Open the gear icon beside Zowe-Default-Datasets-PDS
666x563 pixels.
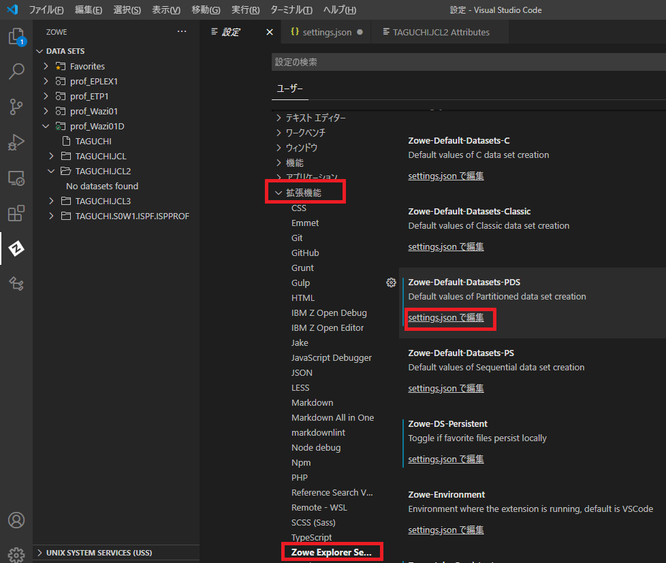391,283
